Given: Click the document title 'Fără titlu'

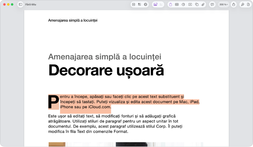Looking at the screenshot, I should [x=31, y=5].
